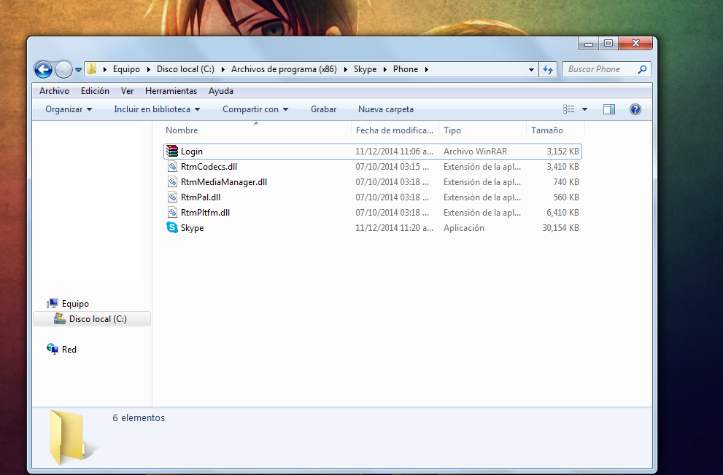This screenshot has width=723, height=475.
Task: Select RtmCodecs.dll file icon
Action: pyautogui.click(x=172, y=167)
